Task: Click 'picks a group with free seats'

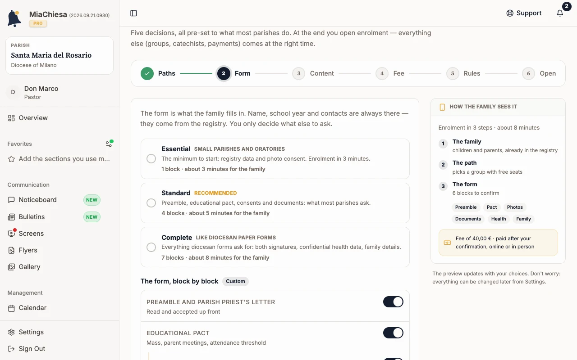Action: click(x=487, y=172)
